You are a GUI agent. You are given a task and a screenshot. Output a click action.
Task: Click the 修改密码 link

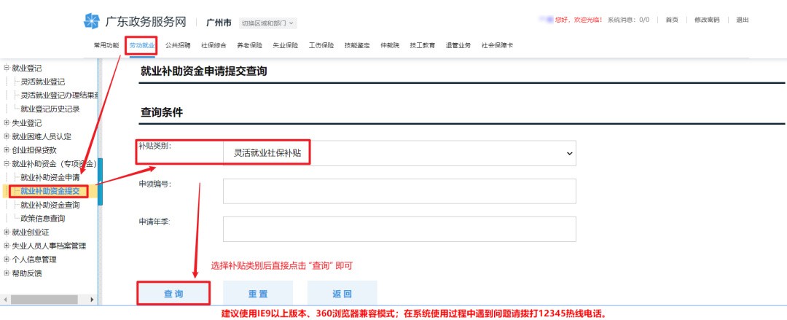pos(707,20)
